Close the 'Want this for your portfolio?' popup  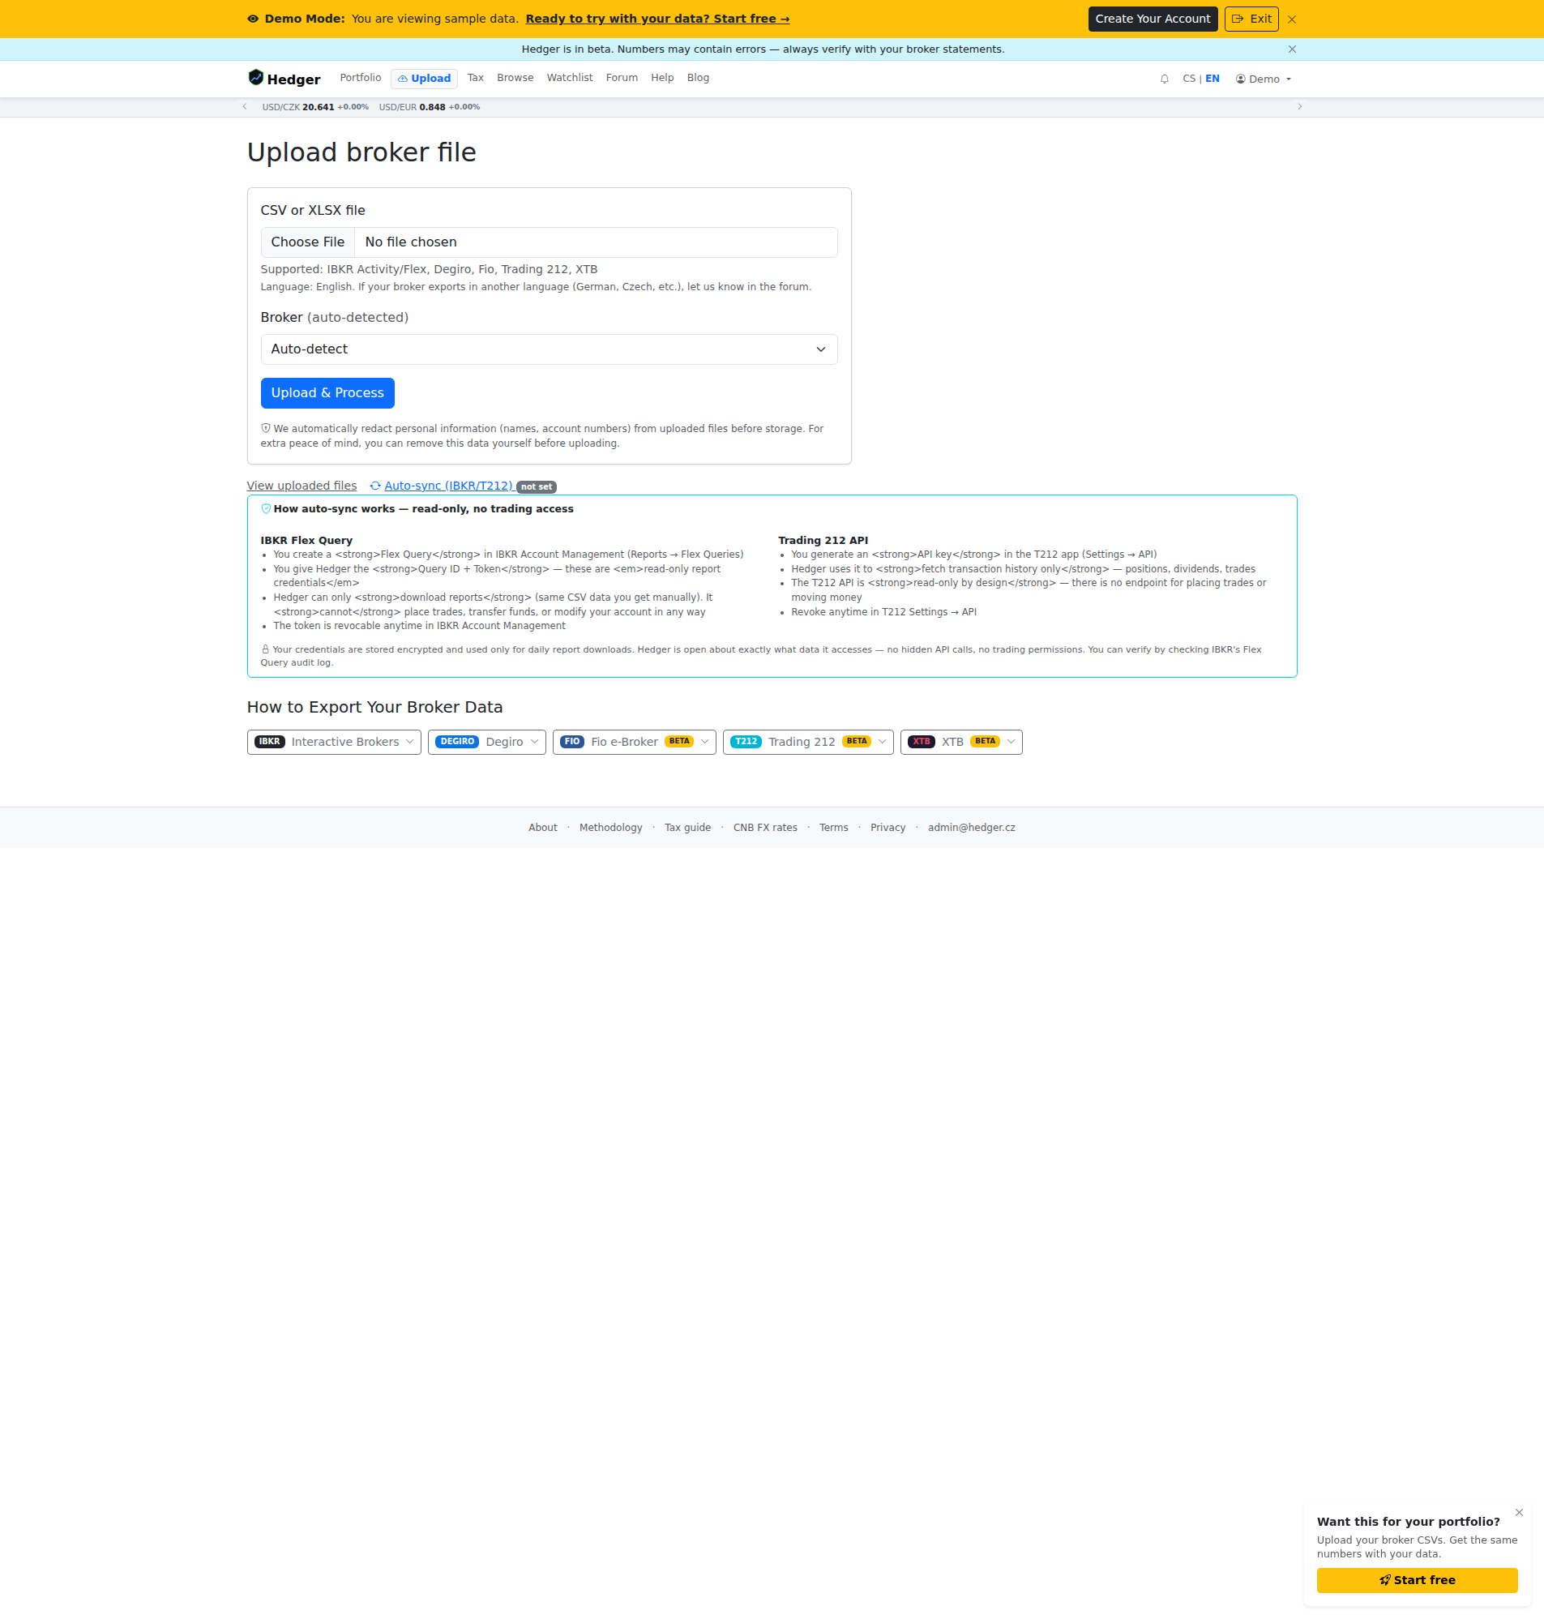1519,1512
